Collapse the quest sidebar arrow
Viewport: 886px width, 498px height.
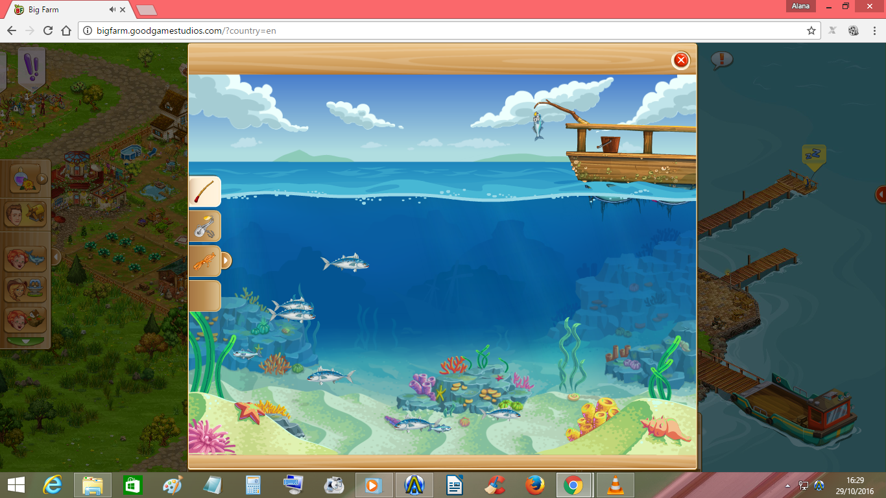coord(56,257)
